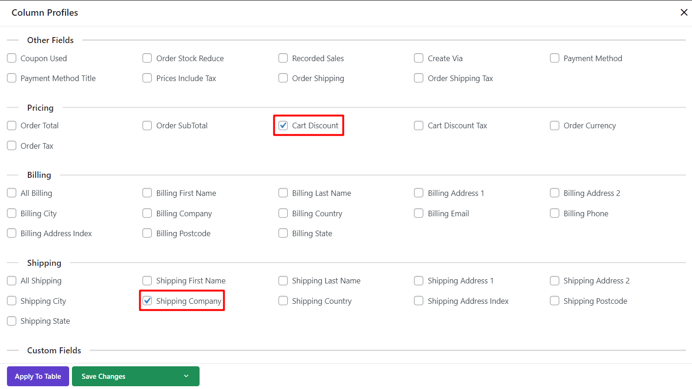Open the Save Changes dropdown arrow
The width and height of the screenshot is (692, 389).
tap(186, 376)
